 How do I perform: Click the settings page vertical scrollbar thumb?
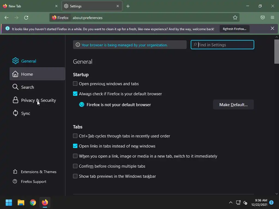point(277,51)
